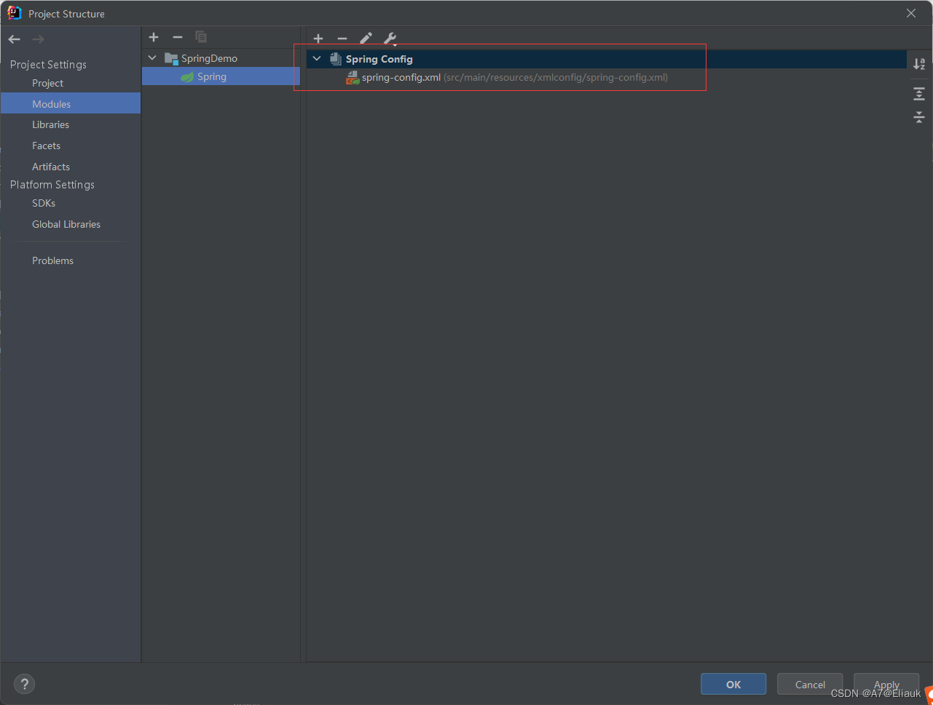Click the Project Structure title text
The width and height of the screenshot is (933, 705).
66,14
